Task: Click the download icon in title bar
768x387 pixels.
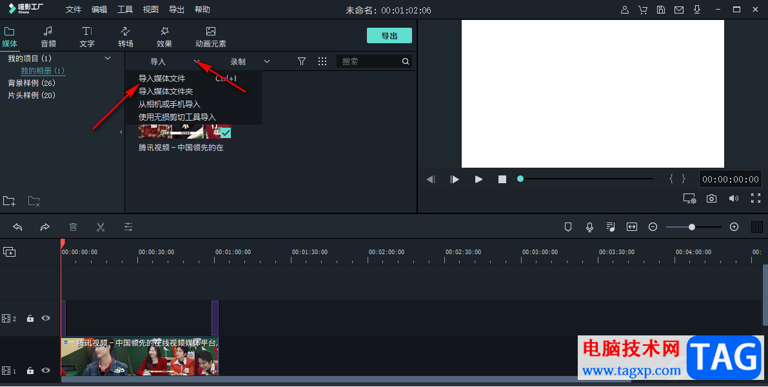Action: 697,9
